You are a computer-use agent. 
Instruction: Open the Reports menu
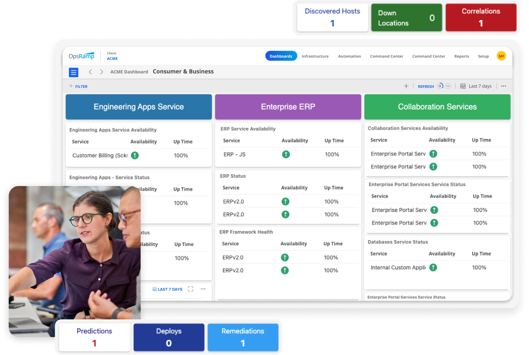[x=461, y=56]
